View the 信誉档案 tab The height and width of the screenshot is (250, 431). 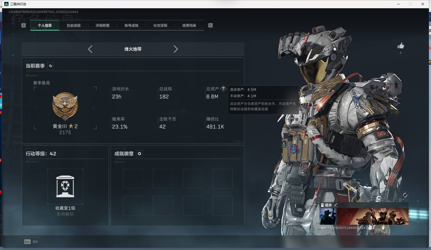coord(189,25)
